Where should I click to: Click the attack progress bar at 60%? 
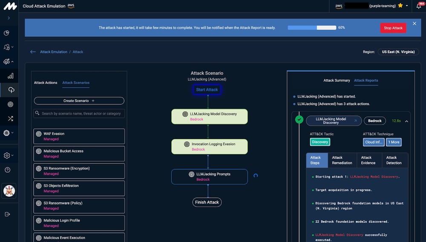point(312,28)
